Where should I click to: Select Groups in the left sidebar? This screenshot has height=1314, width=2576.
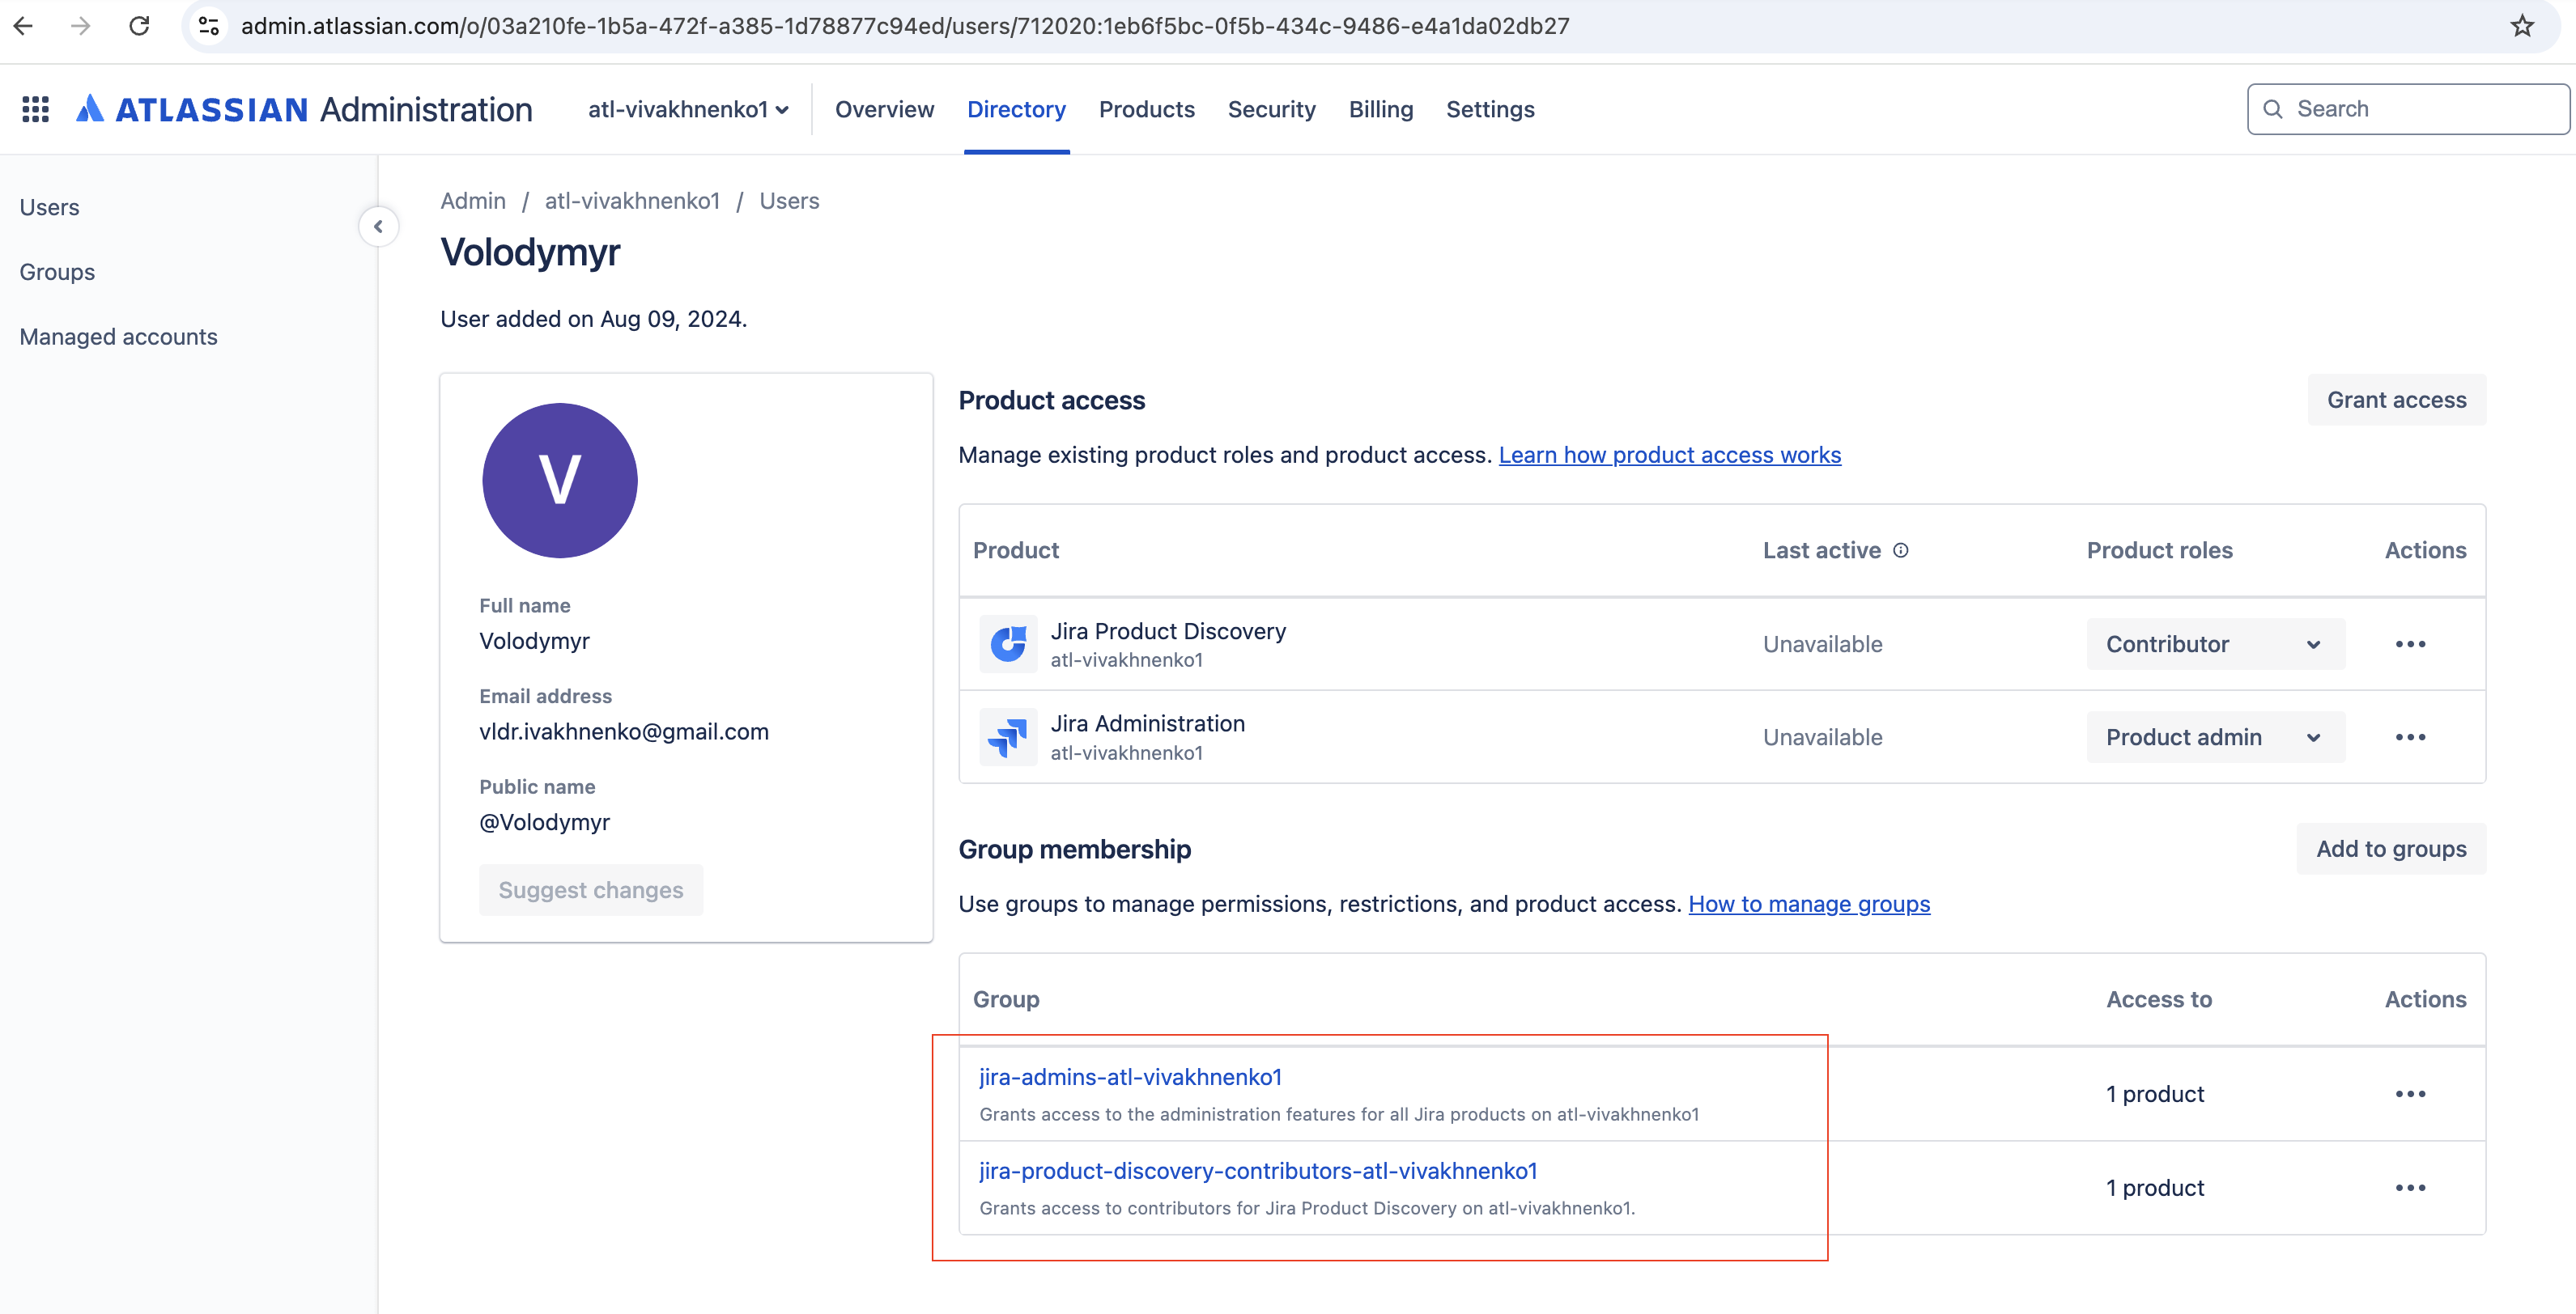57,272
